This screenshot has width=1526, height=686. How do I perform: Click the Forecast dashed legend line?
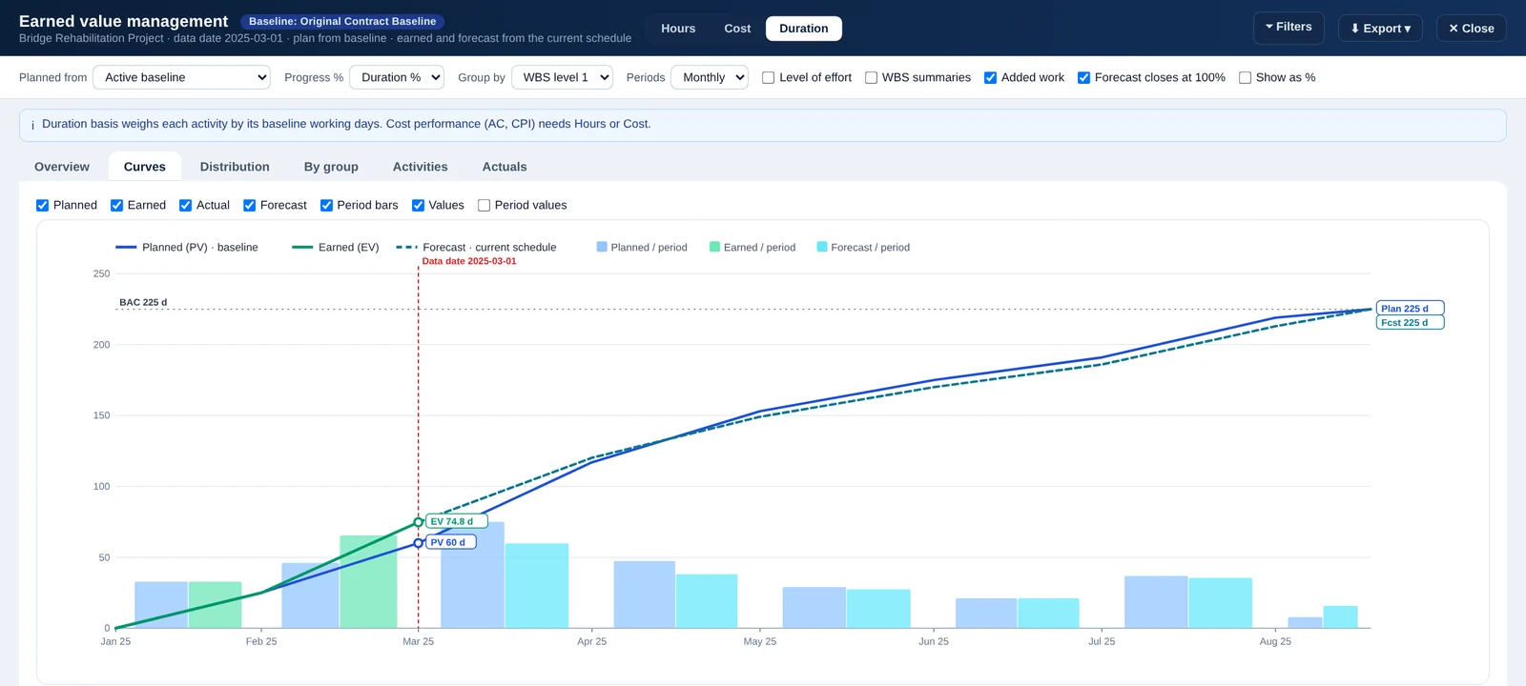tap(406, 248)
